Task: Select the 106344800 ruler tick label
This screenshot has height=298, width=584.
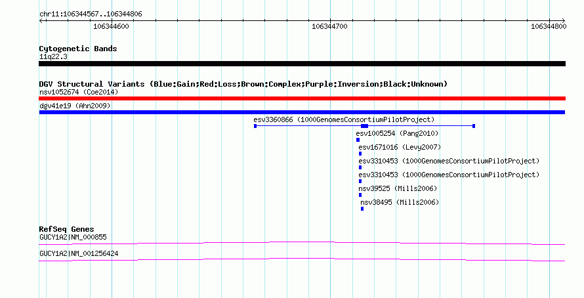Action: click(x=549, y=26)
